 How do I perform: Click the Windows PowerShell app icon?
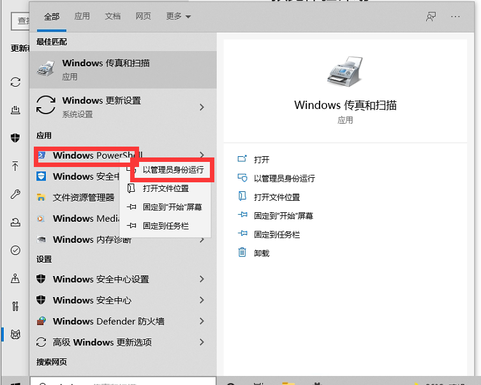coord(41,156)
